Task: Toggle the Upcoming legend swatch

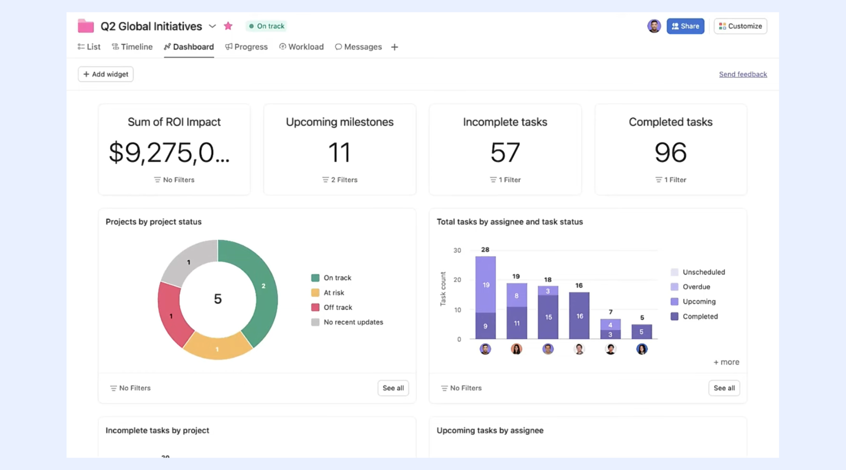Action: [x=674, y=302]
